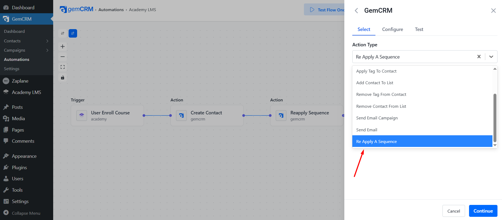Click the Create Contact gemcrm icon
This screenshot has height=220, width=502.
pyautogui.click(x=181, y=115)
